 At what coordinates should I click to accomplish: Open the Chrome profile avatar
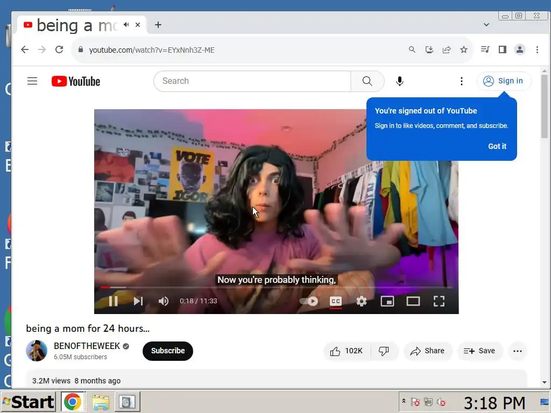coord(519,49)
